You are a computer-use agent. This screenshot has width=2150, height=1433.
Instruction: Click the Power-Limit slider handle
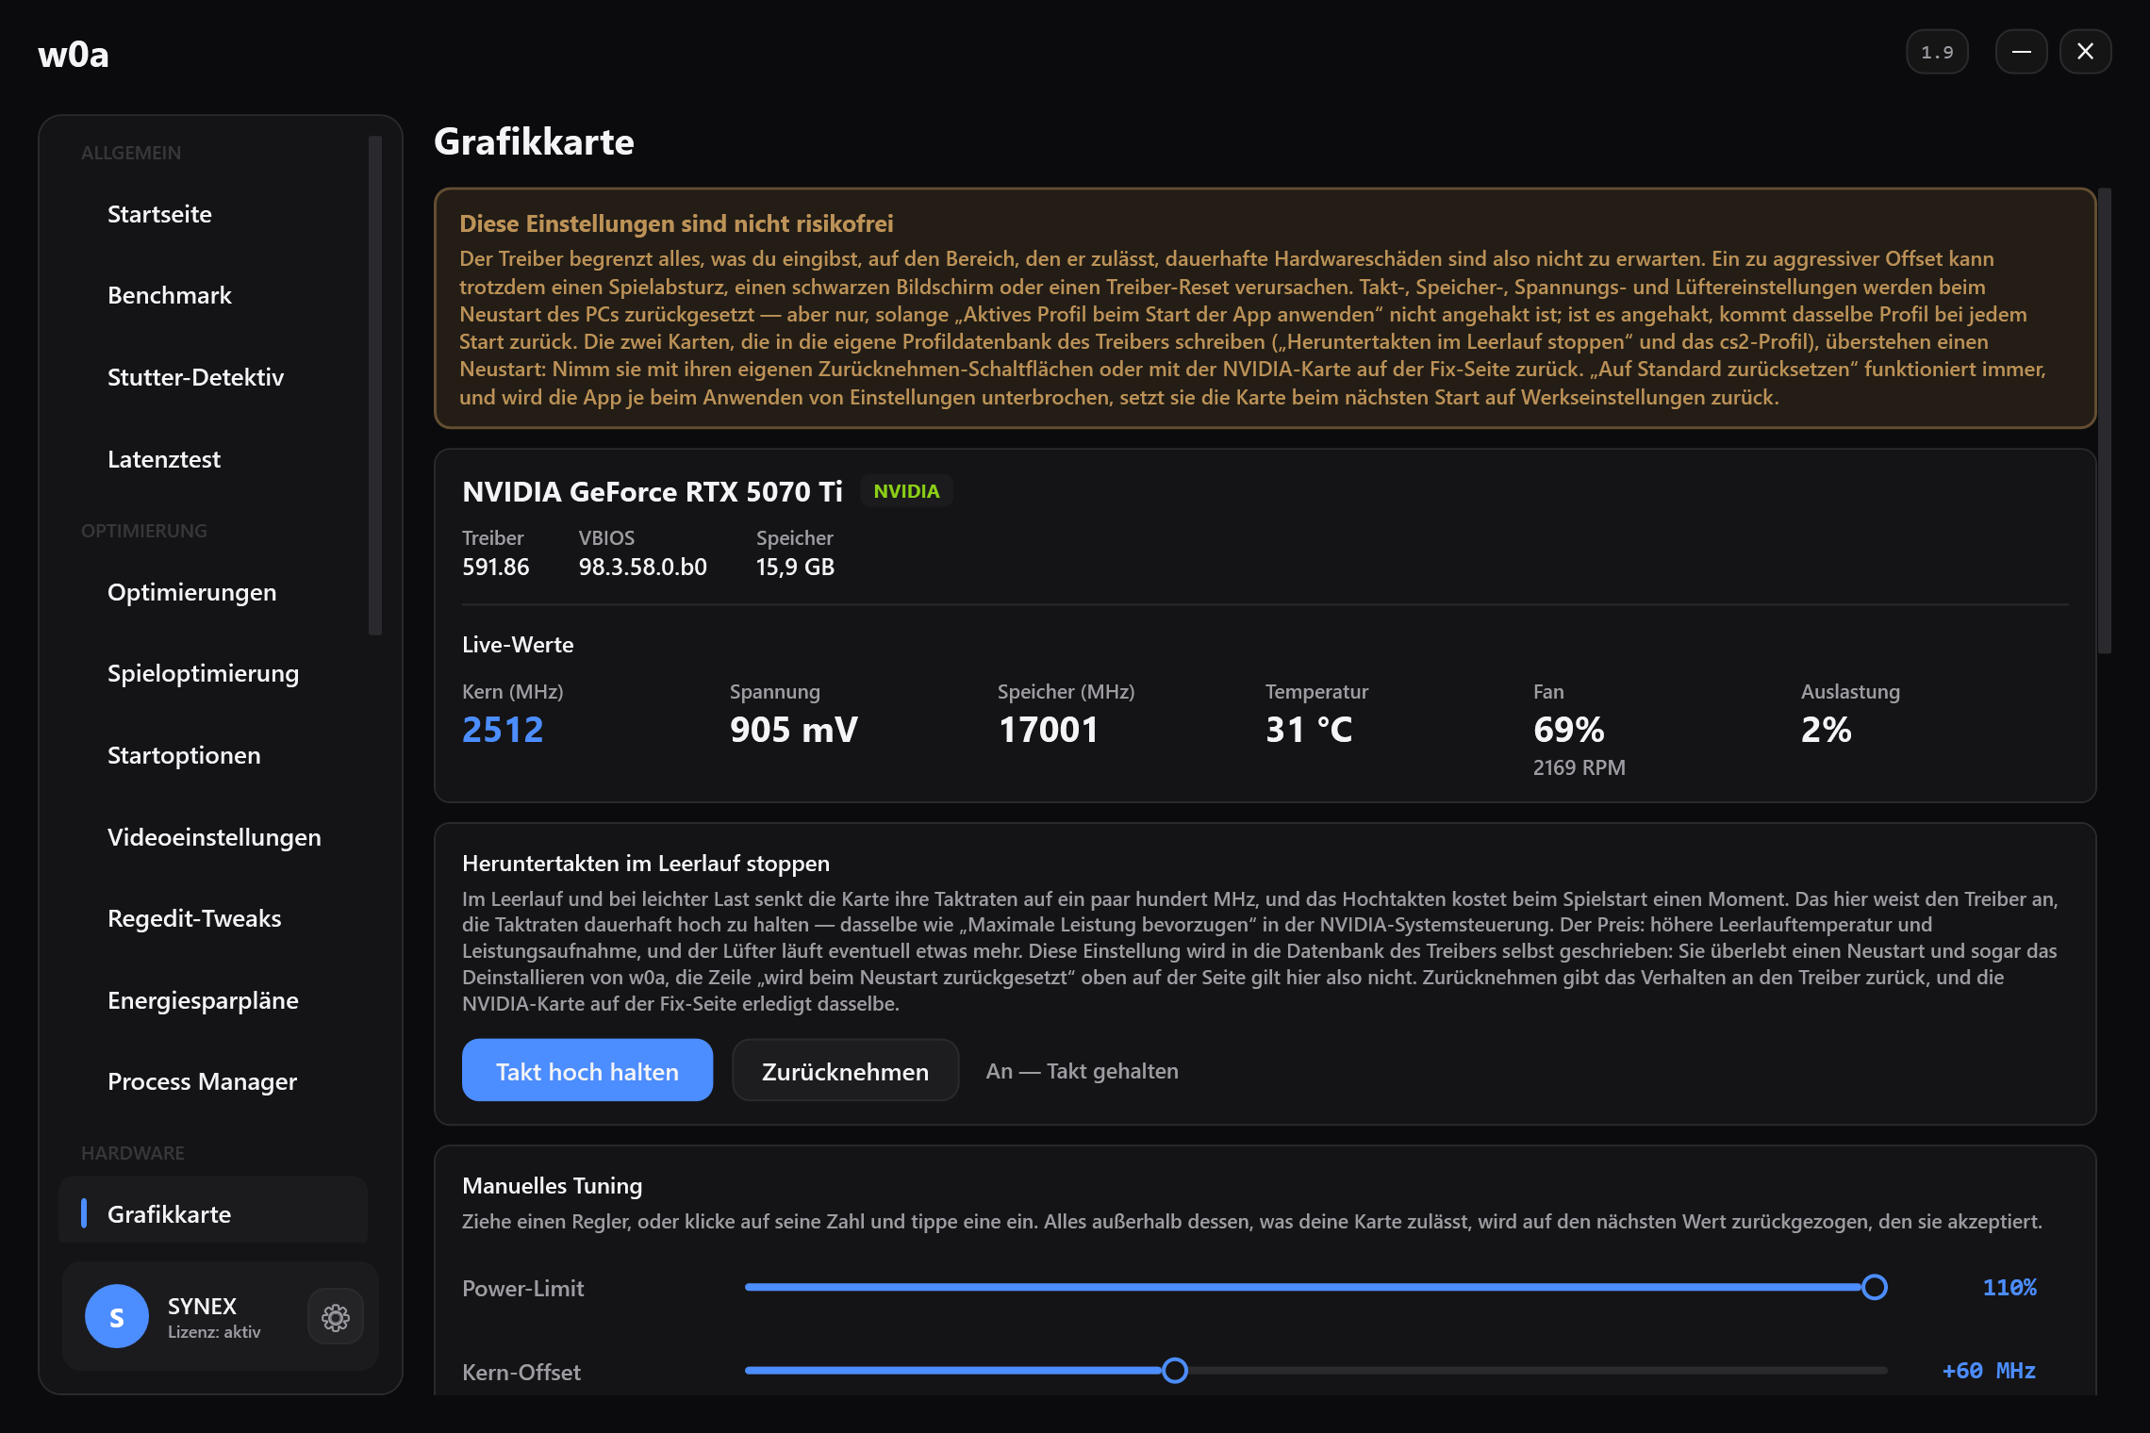[x=1875, y=1287]
